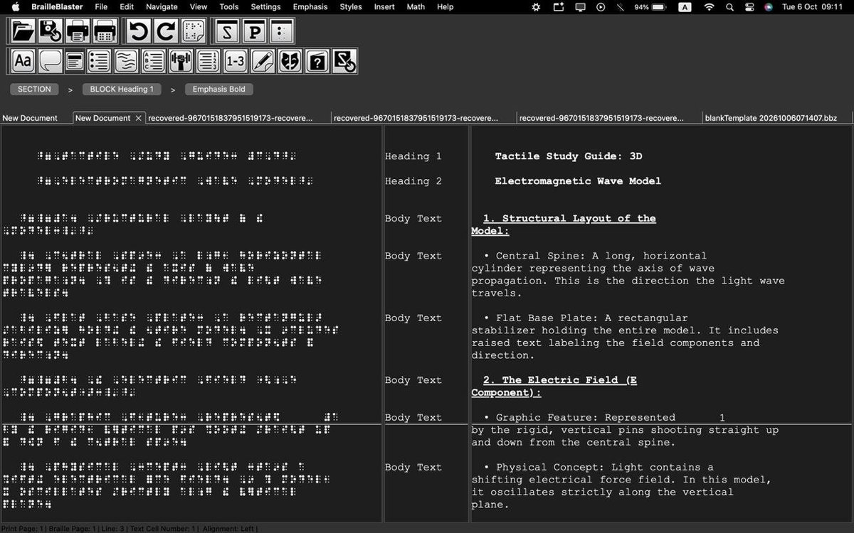Click the Aa text formatting icon

(x=23, y=61)
